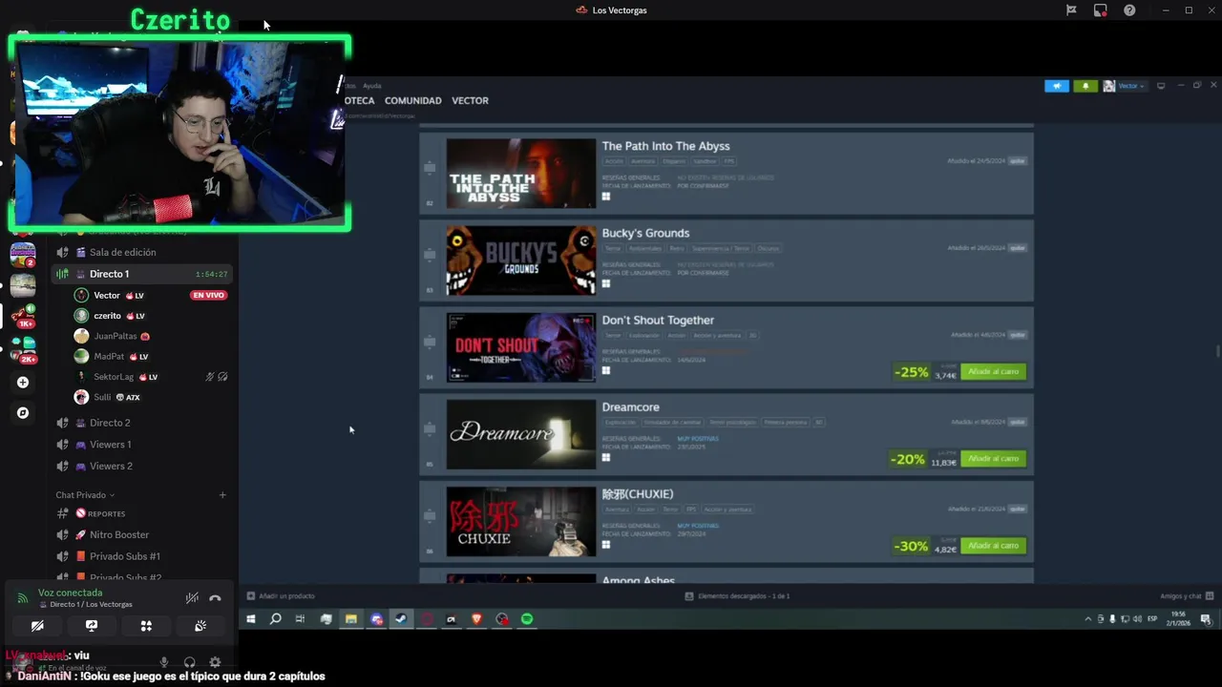Click Steam's blue announcements megaphone button
The image size is (1222, 687).
(x=1057, y=86)
